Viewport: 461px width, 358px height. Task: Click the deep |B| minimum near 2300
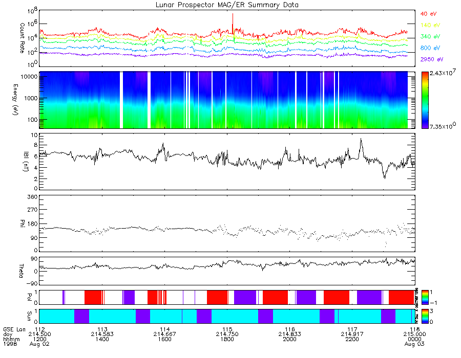pyautogui.click(x=385, y=177)
